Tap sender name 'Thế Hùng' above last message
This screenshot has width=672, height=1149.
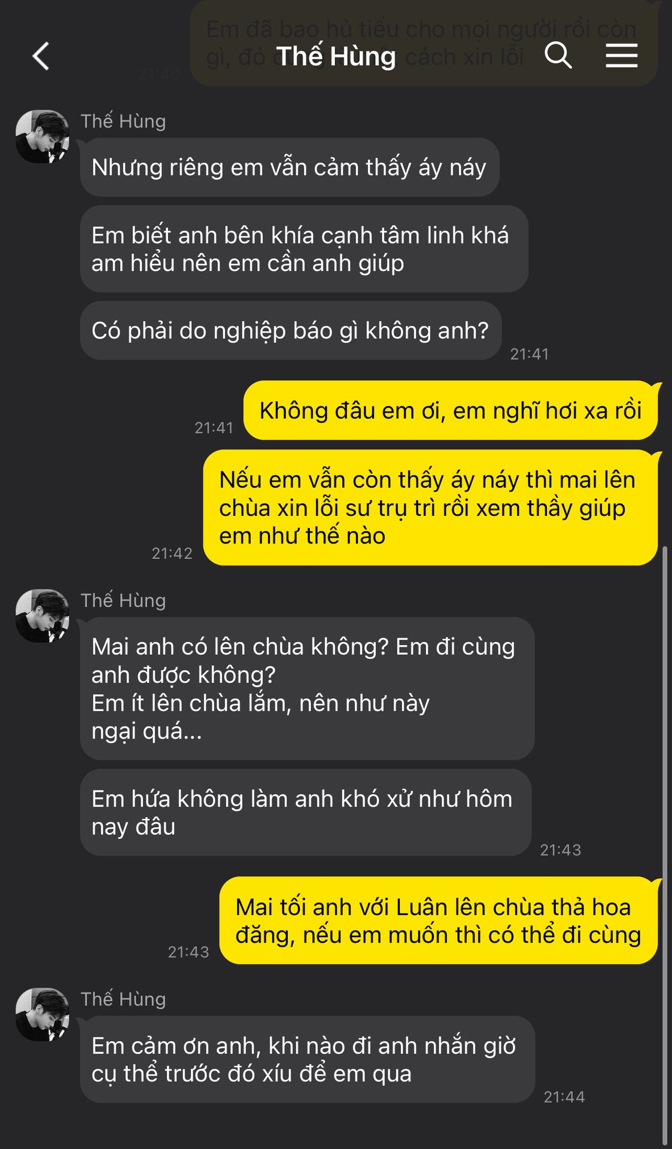123,999
